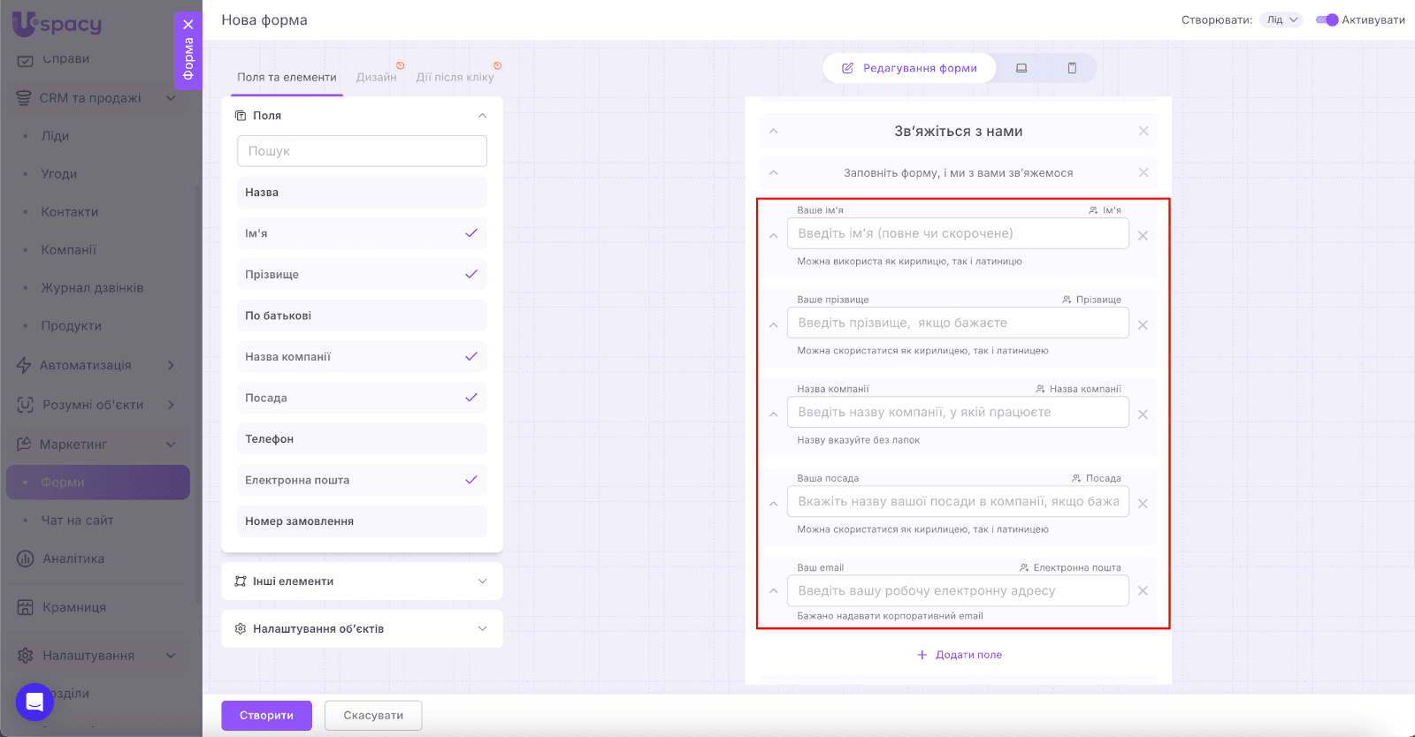Click the 'Створити' button
The image size is (1415, 737).
pyautogui.click(x=266, y=716)
